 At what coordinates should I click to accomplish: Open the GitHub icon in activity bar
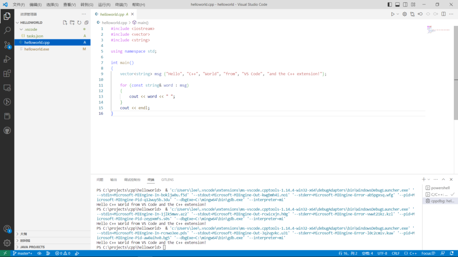pyautogui.click(x=7, y=130)
